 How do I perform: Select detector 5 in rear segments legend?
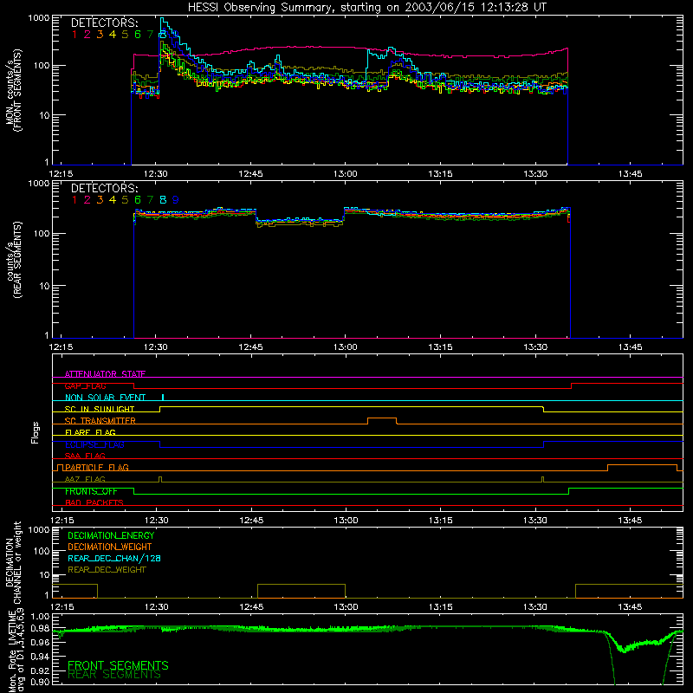[x=125, y=200]
